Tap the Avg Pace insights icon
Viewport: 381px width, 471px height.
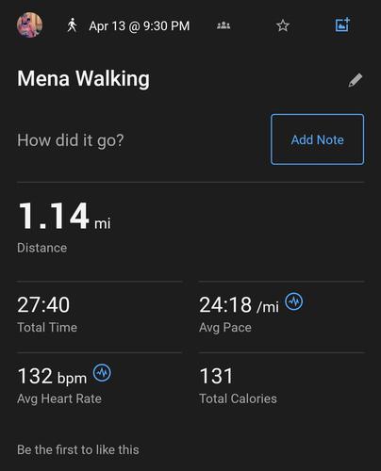tap(294, 301)
